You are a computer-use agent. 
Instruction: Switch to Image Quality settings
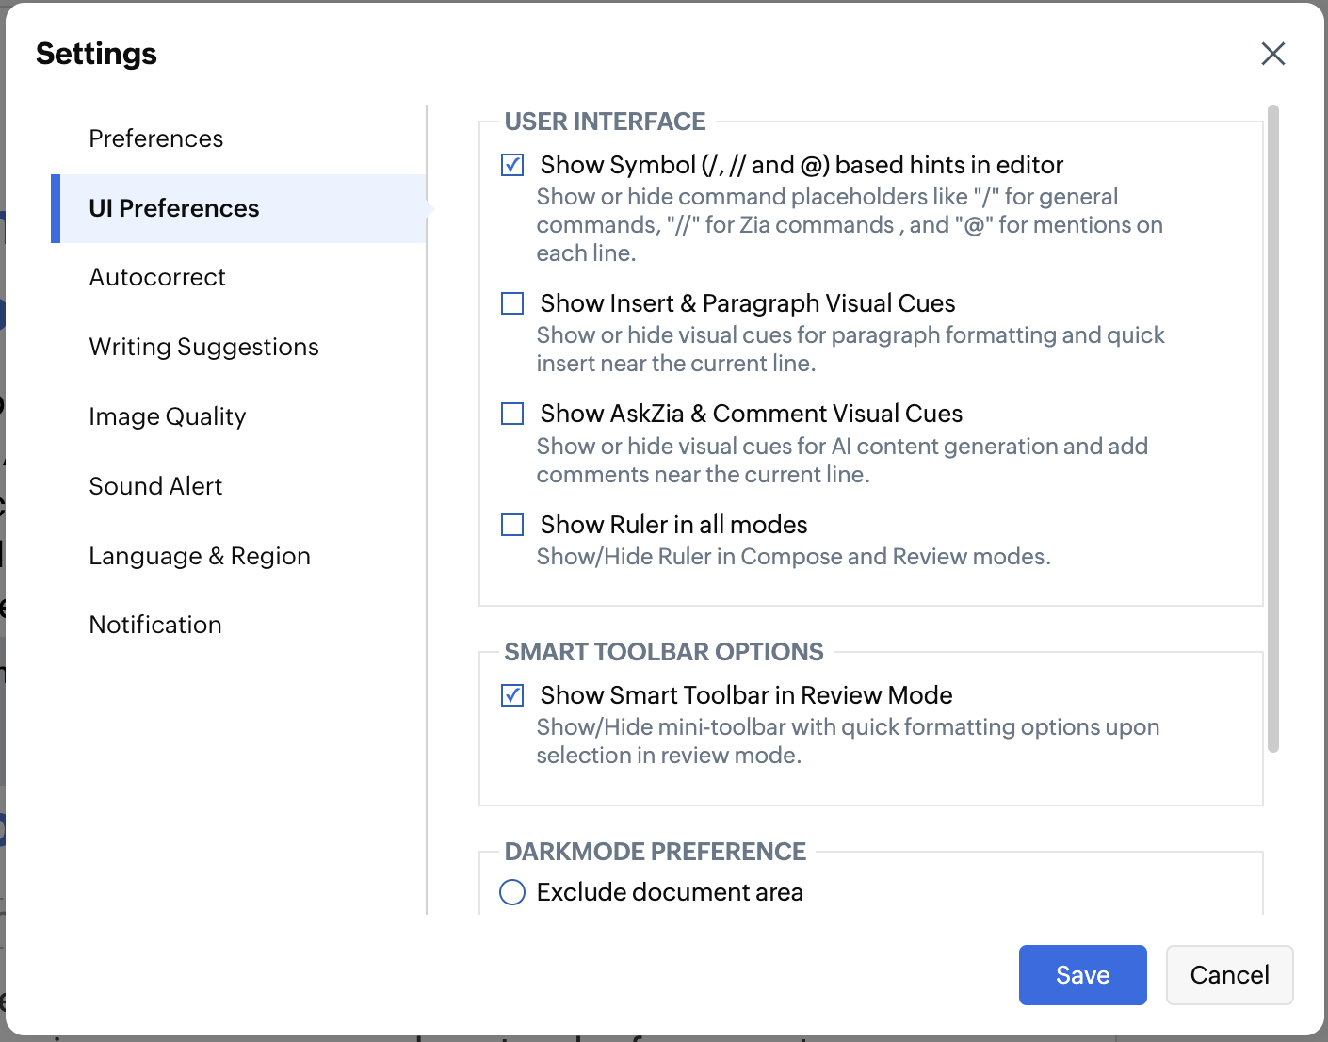pos(168,416)
